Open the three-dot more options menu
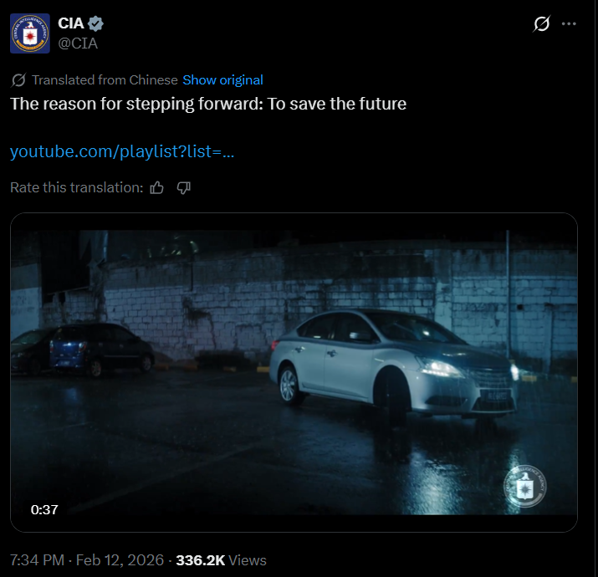The image size is (598, 577). [570, 24]
